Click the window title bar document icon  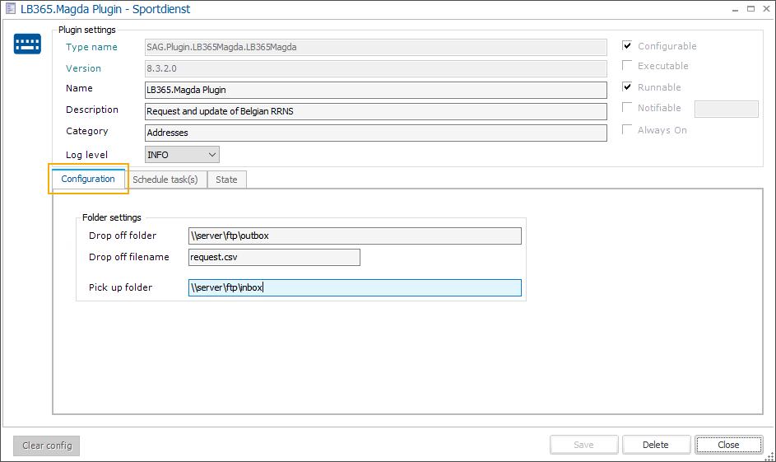[x=10, y=8]
